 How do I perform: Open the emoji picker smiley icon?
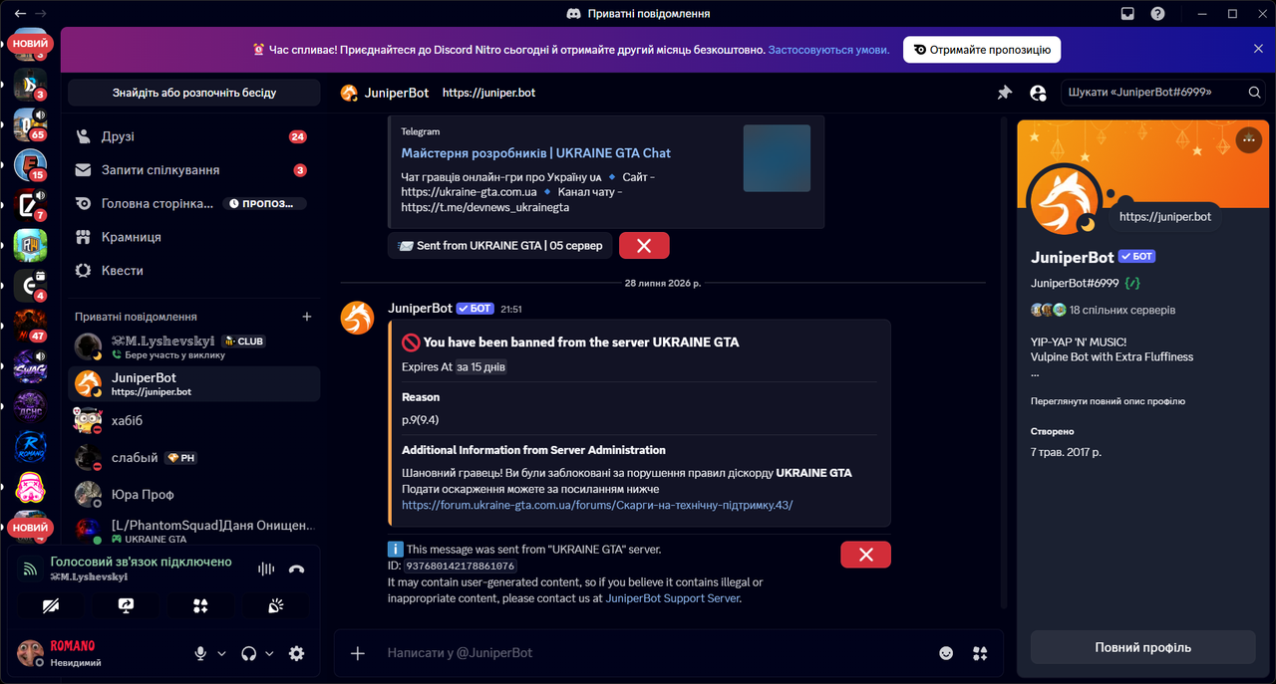(946, 653)
